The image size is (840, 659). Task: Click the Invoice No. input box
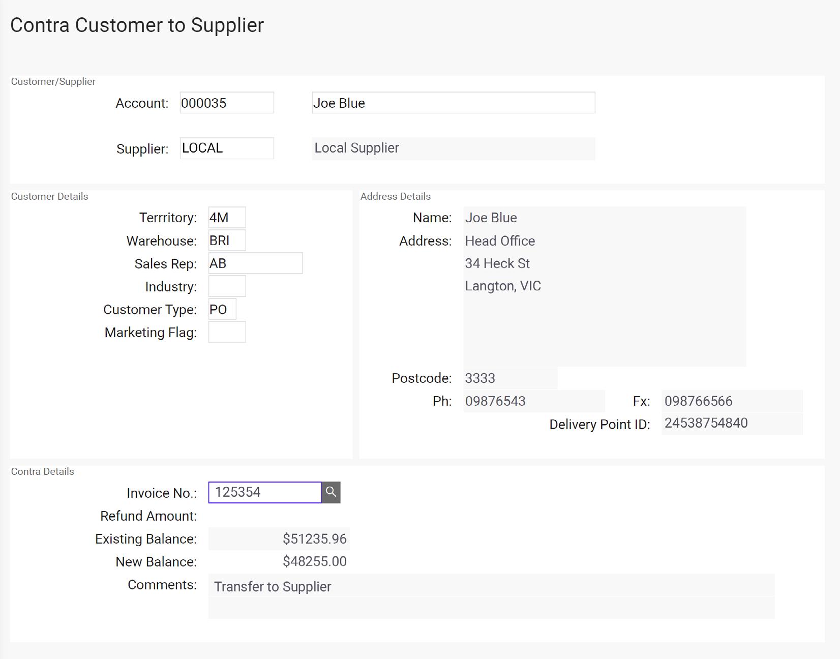[x=264, y=492]
